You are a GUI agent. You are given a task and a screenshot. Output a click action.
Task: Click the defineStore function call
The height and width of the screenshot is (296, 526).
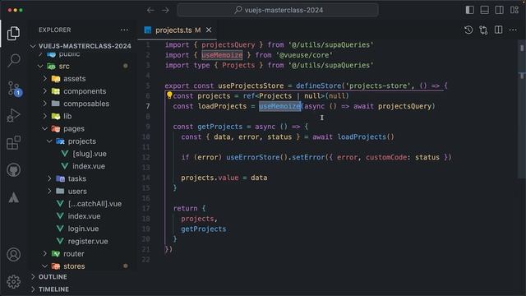point(319,86)
